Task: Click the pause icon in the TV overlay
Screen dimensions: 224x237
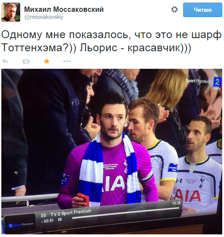Action: pos(60,219)
